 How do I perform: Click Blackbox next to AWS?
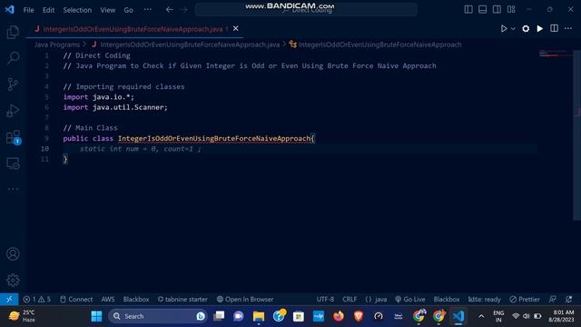(x=136, y=299)
